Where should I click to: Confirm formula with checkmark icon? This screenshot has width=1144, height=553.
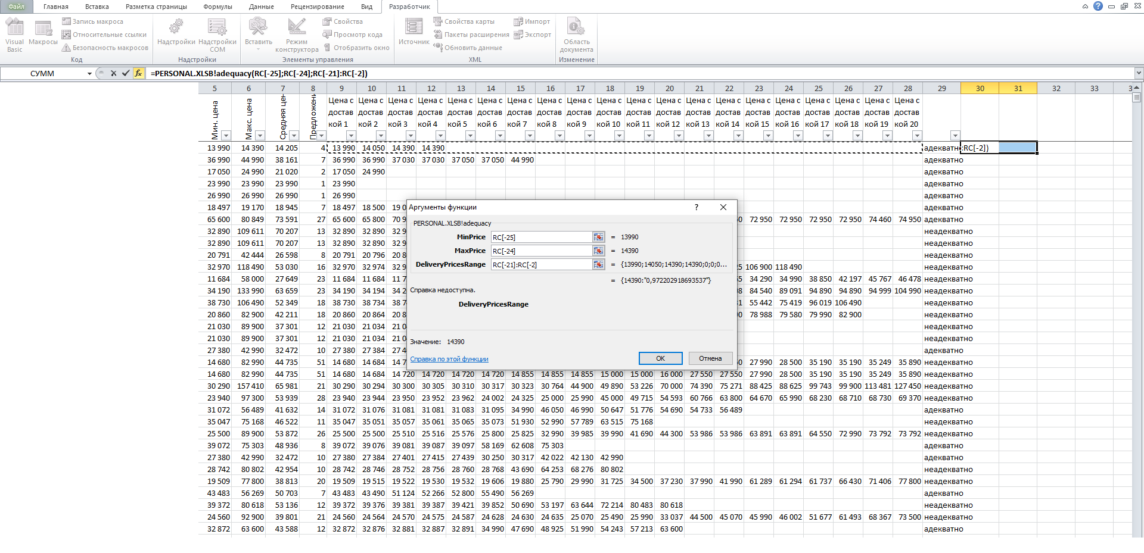tap(126, 73)
